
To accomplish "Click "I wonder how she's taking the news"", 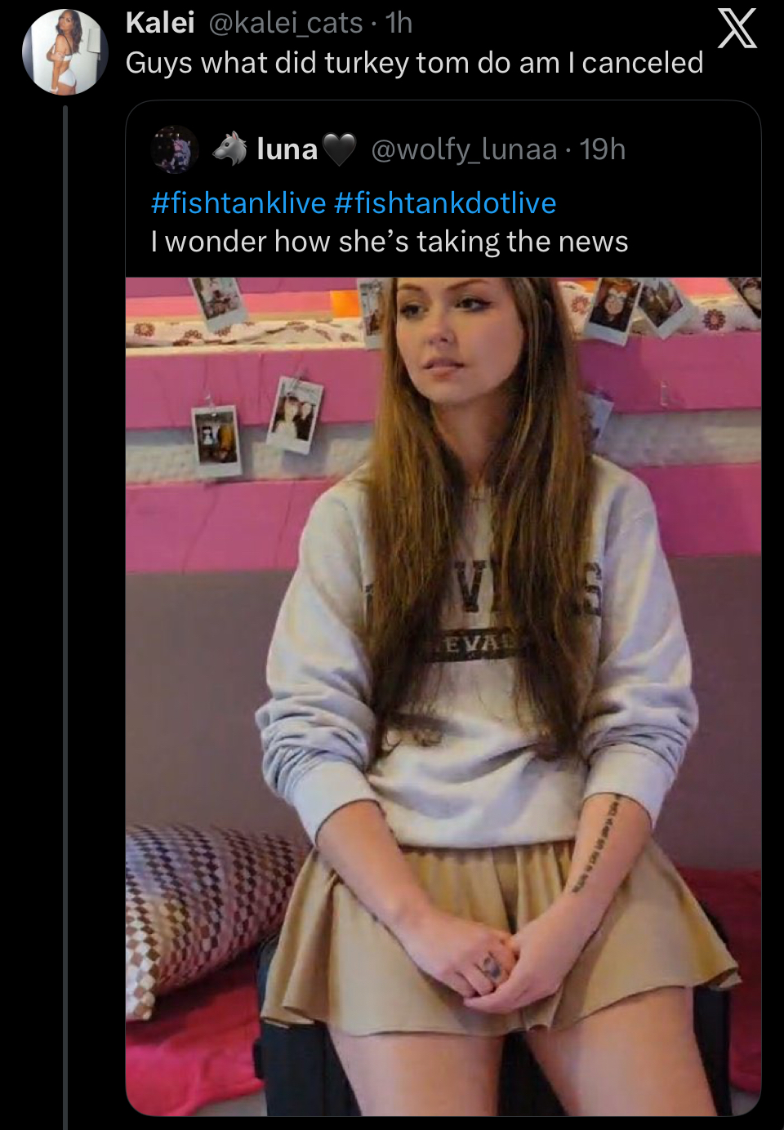I will 390,242.
